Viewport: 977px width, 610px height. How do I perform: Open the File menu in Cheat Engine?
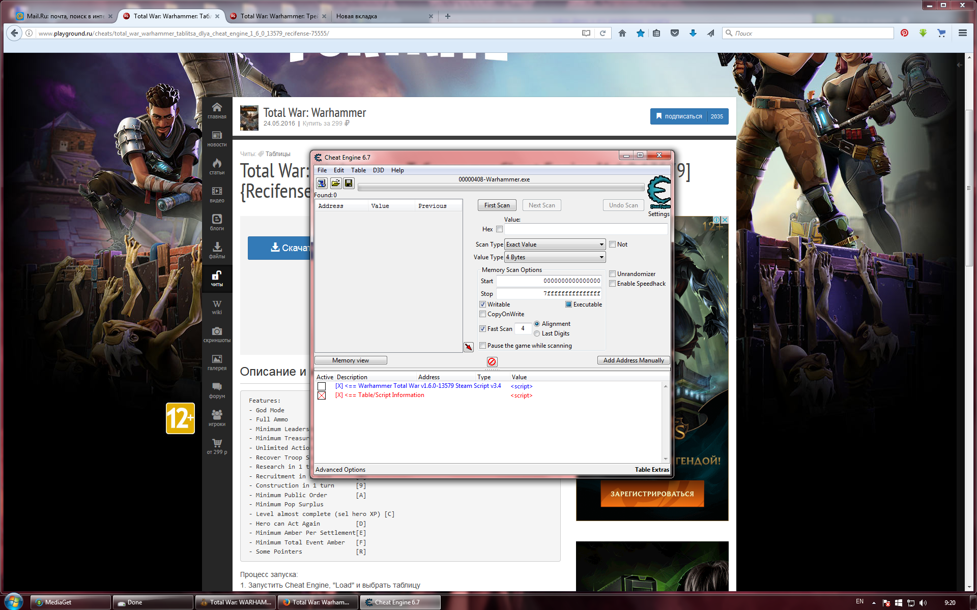(322, 170)
